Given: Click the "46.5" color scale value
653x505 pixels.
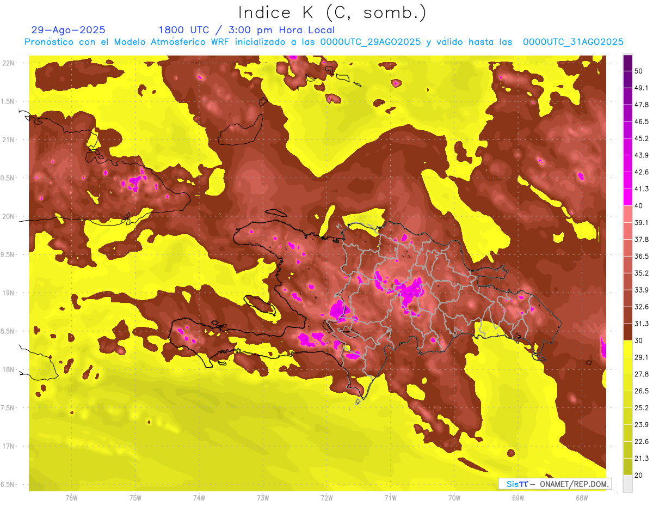Looking at the screenshot, I should click(641, 121).
